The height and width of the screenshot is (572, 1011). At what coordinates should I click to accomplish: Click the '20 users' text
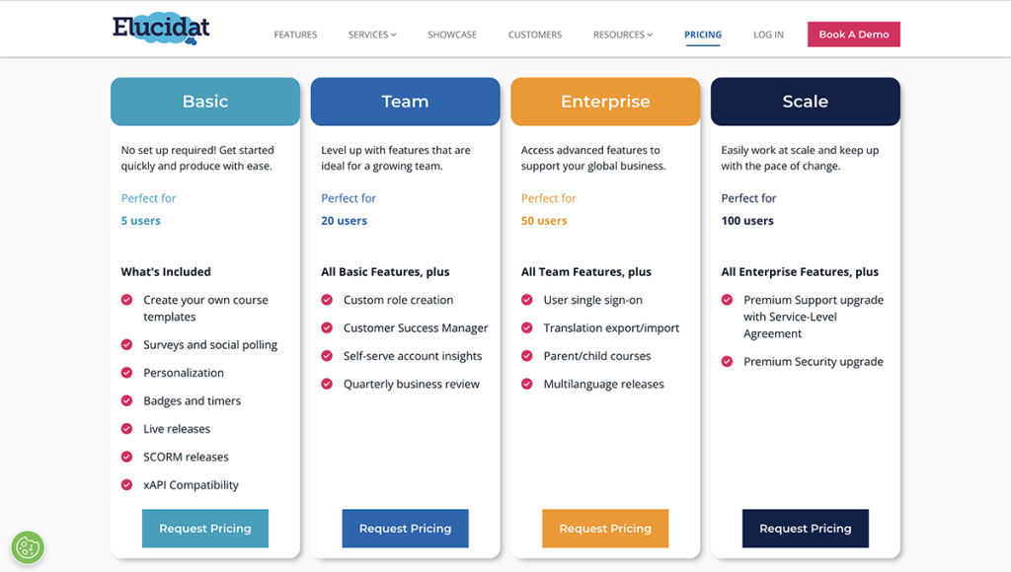click(x=344, y=220)
